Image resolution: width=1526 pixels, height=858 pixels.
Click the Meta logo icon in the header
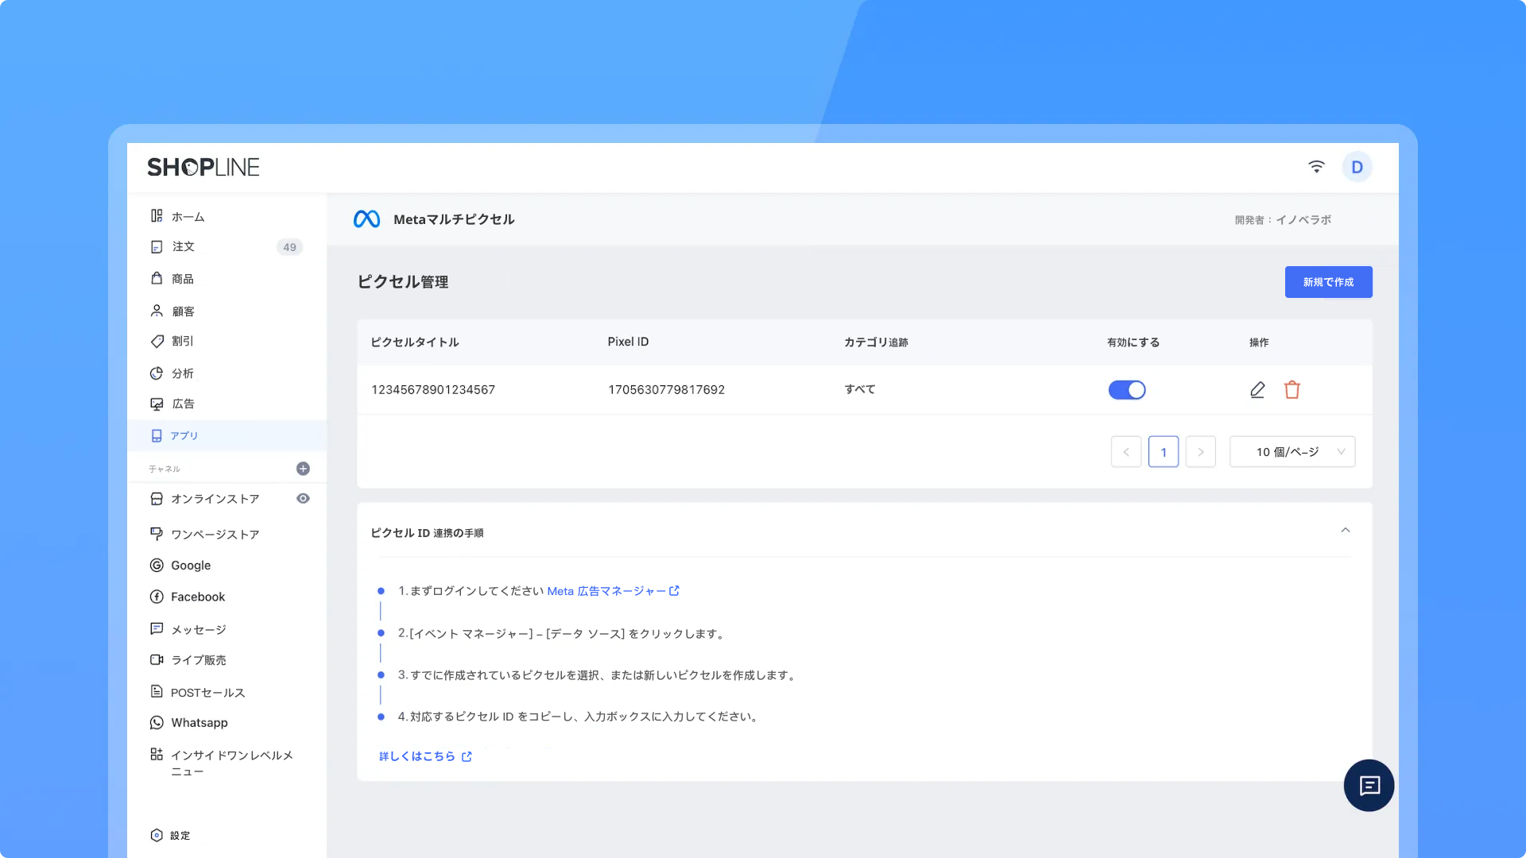coord(366,219)
